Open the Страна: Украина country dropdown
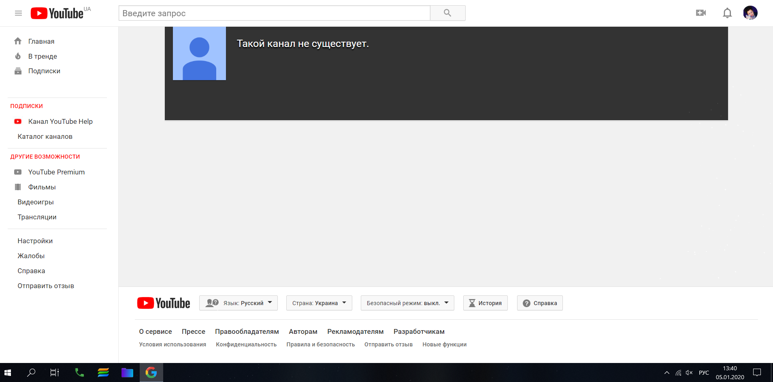The image size is (773, 382). coord(319,303)
